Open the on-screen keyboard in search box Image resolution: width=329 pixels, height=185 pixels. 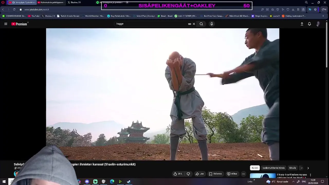tap(189, 24)
